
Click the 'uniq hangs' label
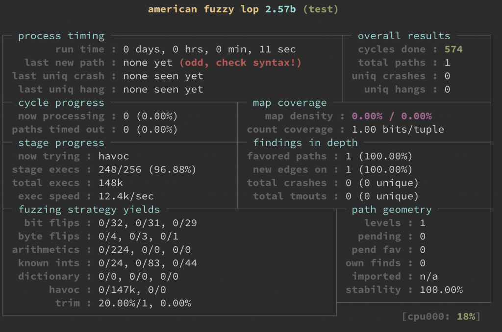click(395, 90)
